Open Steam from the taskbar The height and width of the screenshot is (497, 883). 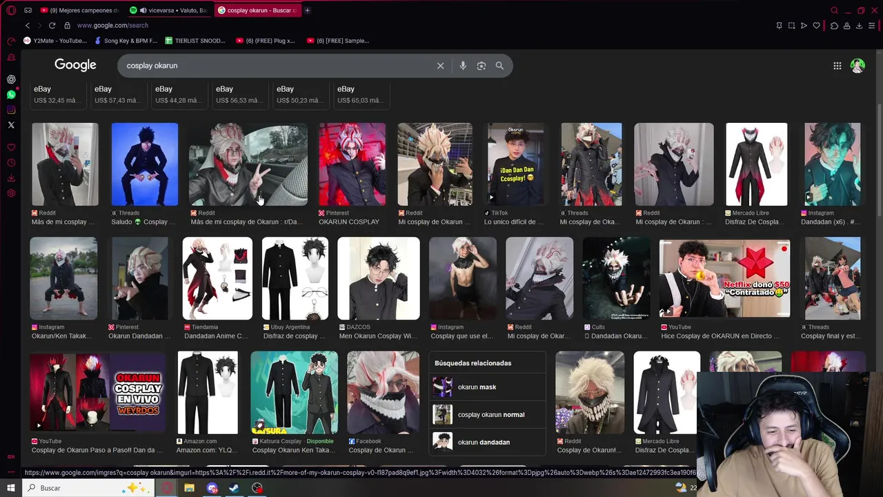tap(235, 488)
